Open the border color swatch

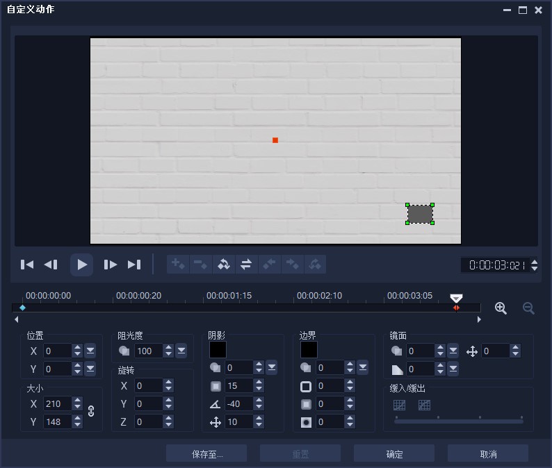[x=309, y=350]
